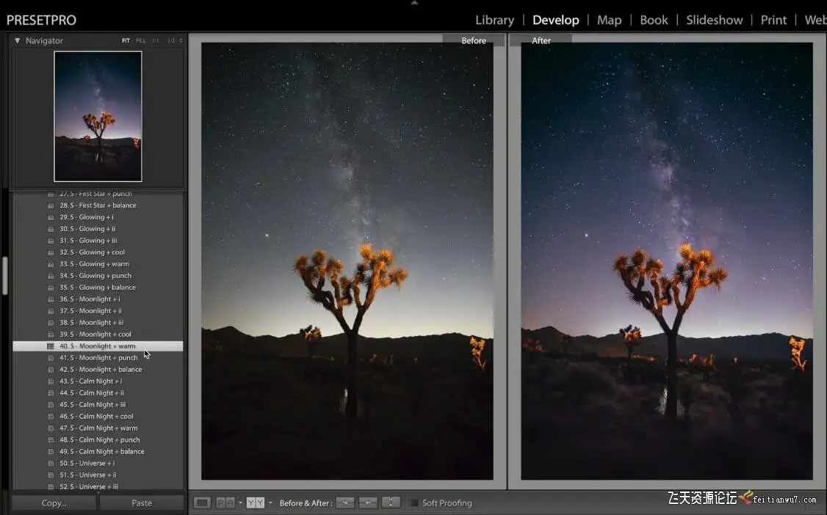Apply preset 32. S - Glowing + cool
827x515 pixels.
[x=98, y=252]
